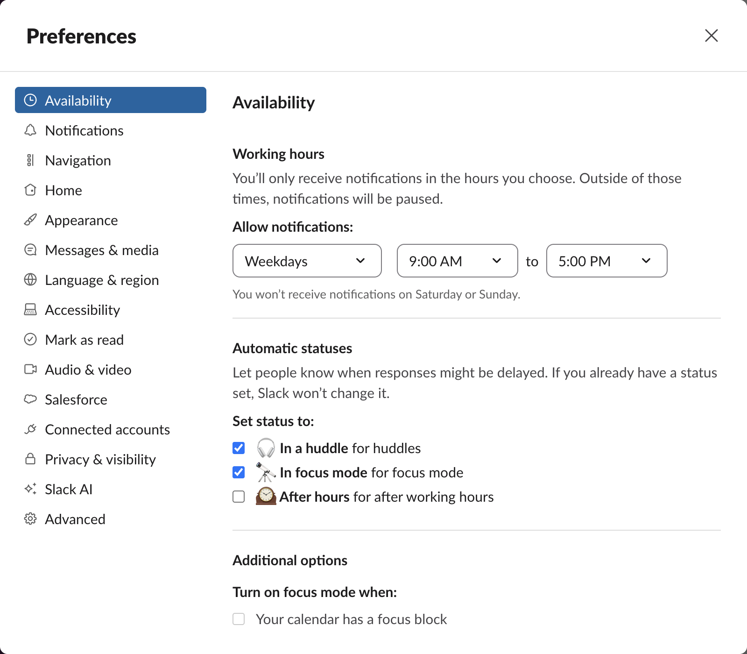747x654 pixels.
Task: Click the globe icon for Language & region
Action: pos(30,279)
